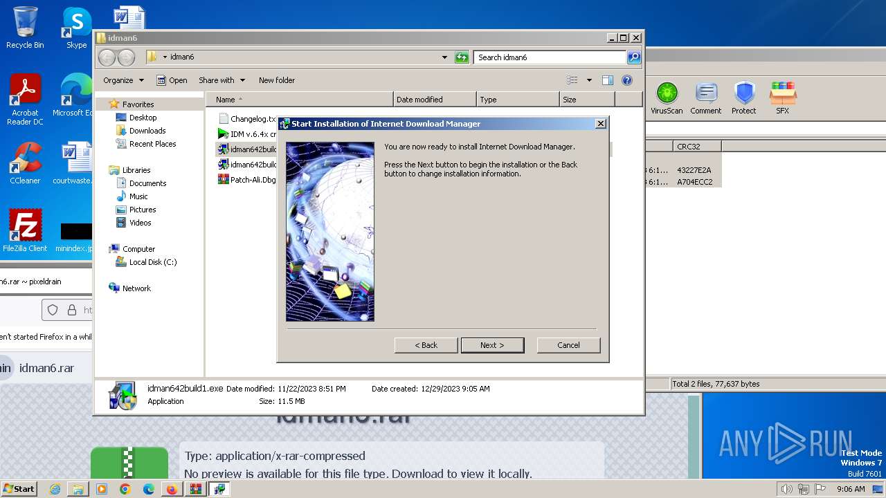Sort files by Date modified column
The image size is (886, 498).
(x=435, y=100)
